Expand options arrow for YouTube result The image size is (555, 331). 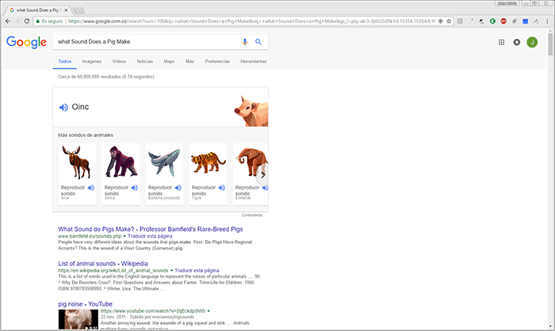coord(209,311)
